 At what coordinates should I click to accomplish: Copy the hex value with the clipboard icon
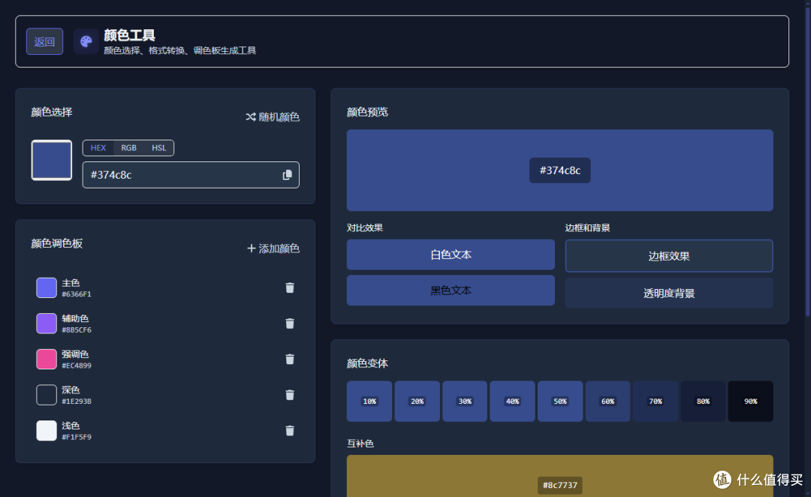coord(287,175)
